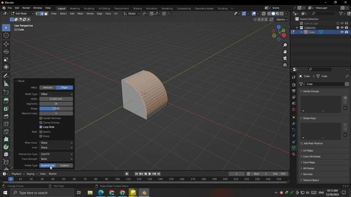Screen dimensions: 351x197
Task: Select the Add Cube tool
Action: click(6, 92)
